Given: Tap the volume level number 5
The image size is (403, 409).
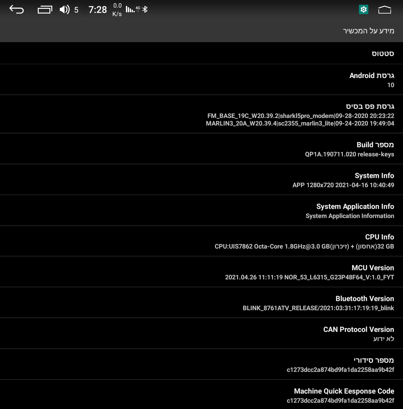Looking at the screenshot, I should (76, 10).
